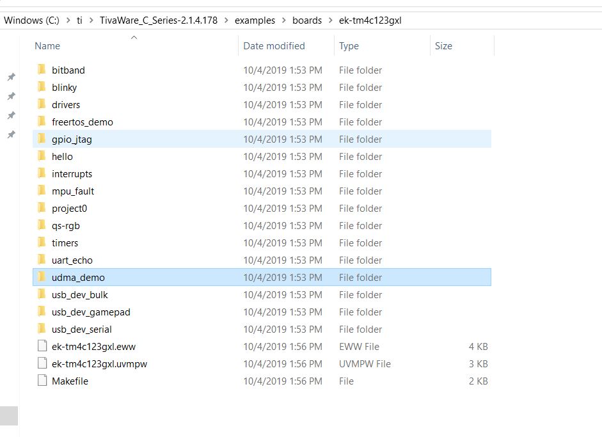The height and width of the screenshot is (437, 602).
Task: Select the uart_echo folder name
Action: coord(72,260)
